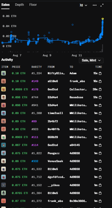The image size is (112, 208).
Task: Open item thumbnail for rarity #744 sale
Action: (4, 97)
